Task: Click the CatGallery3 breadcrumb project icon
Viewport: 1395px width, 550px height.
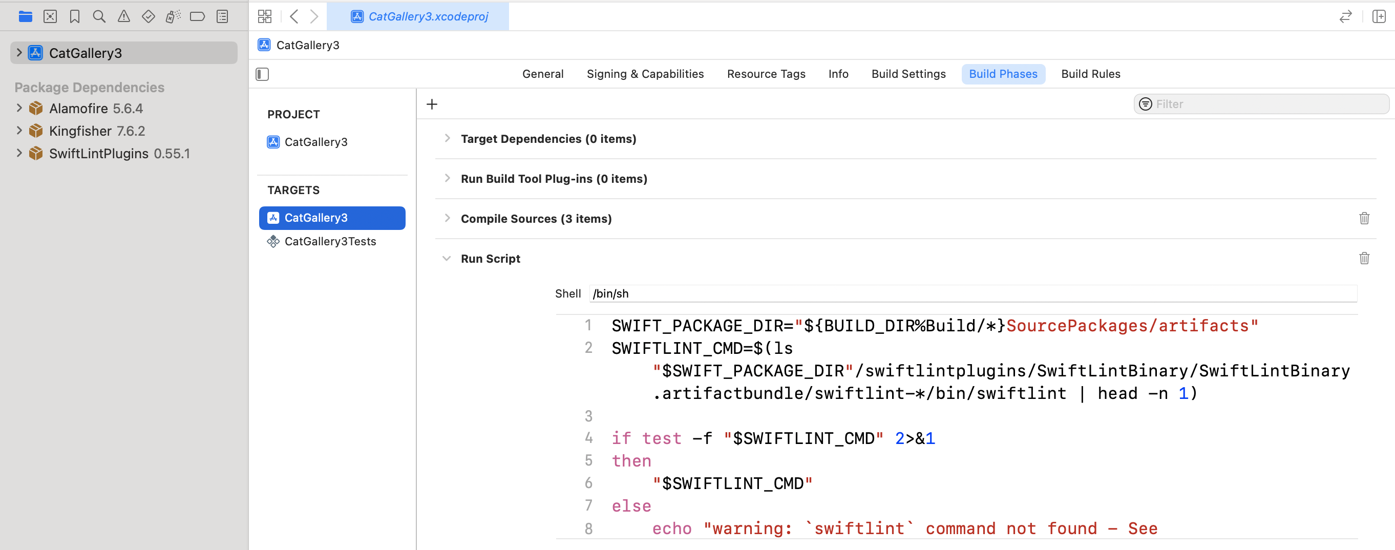Action: point(264,45)
